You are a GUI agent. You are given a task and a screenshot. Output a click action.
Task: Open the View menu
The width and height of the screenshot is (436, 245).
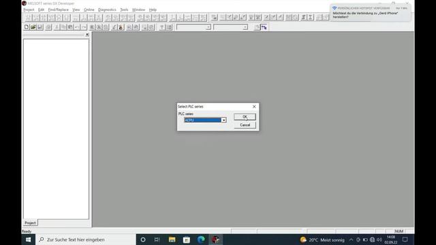coord(76,10)
